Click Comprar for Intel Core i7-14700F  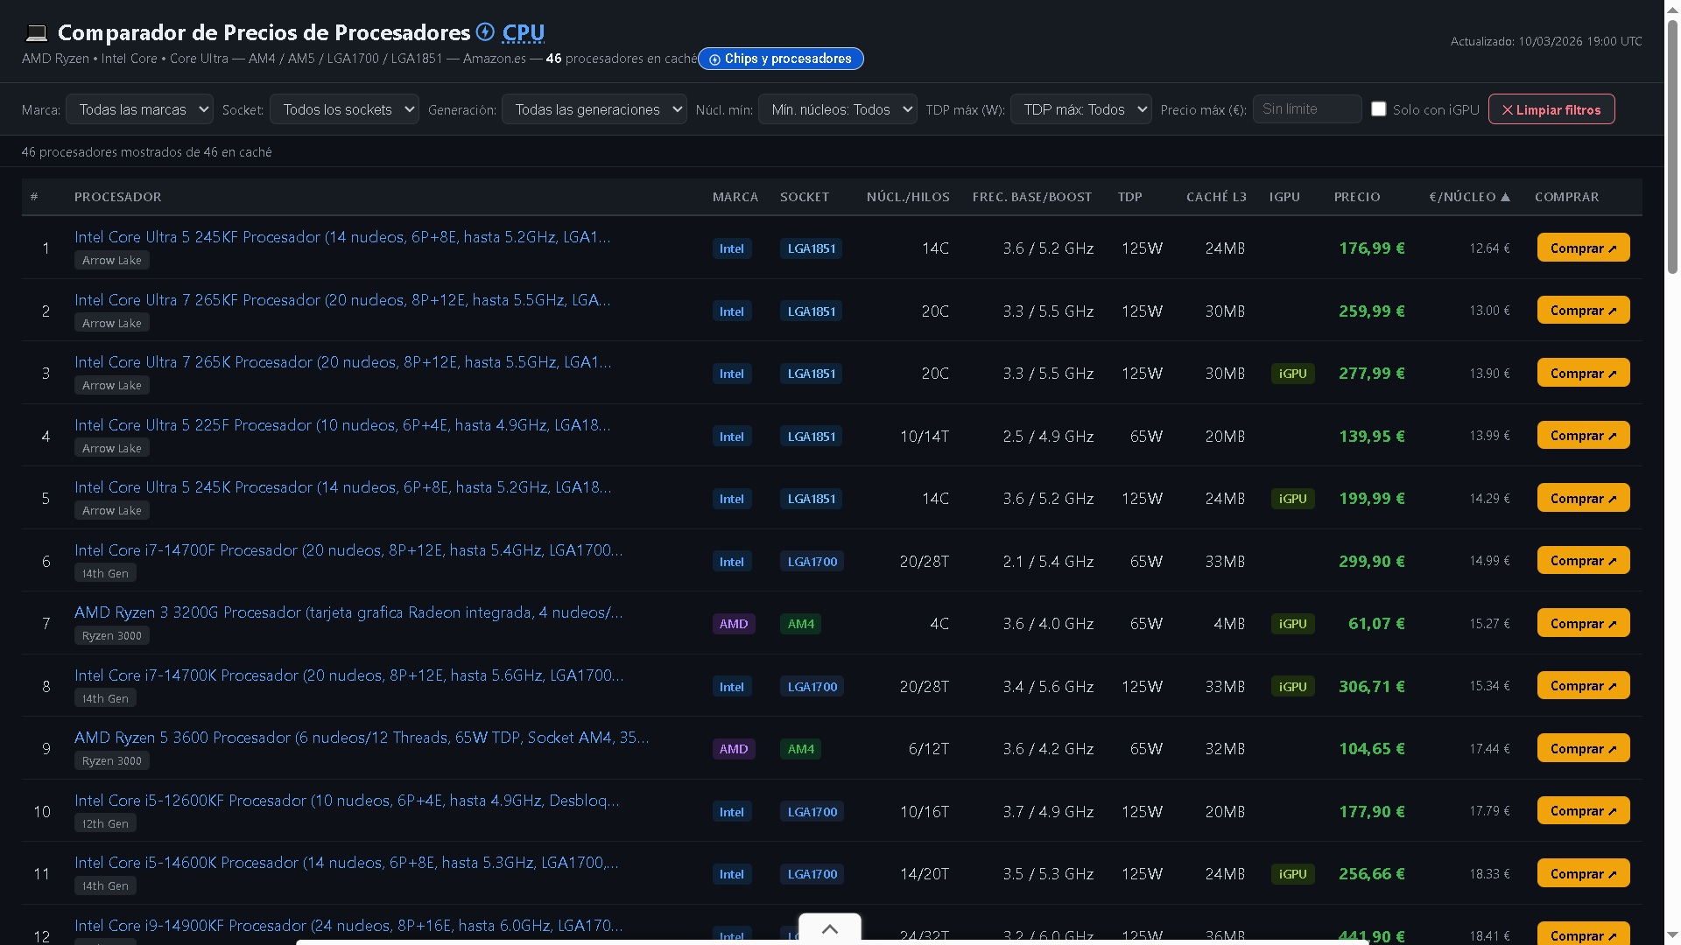(1582, 561)
